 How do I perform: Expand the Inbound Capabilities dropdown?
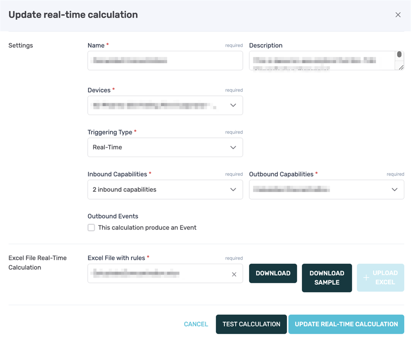pos(165,190)
